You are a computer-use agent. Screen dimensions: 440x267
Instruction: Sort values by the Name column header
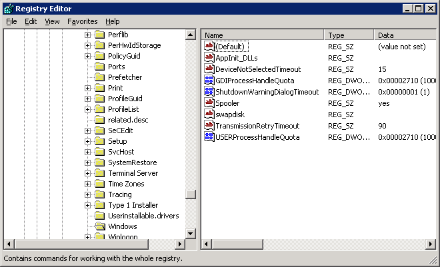tap(262, 35)
